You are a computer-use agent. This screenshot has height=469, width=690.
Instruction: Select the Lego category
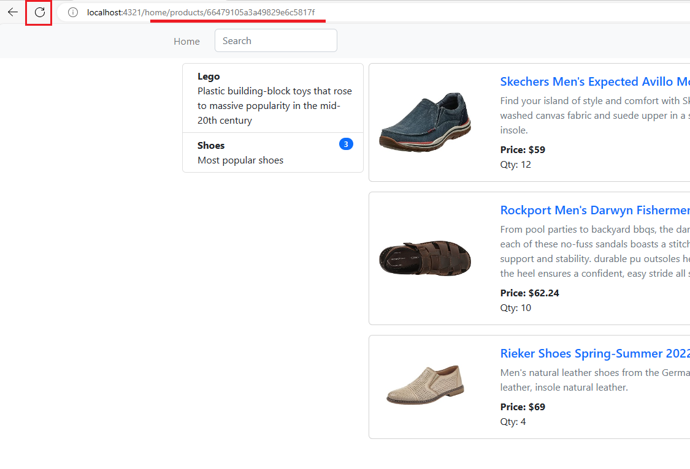coord(273,98)
